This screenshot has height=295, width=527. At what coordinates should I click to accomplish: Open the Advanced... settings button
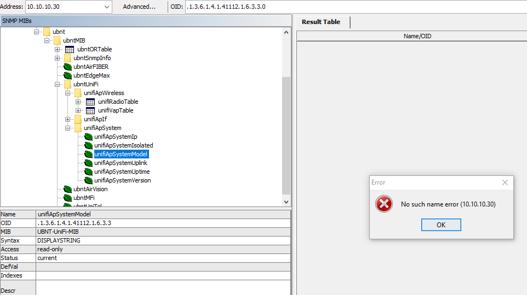click(139, 7)
